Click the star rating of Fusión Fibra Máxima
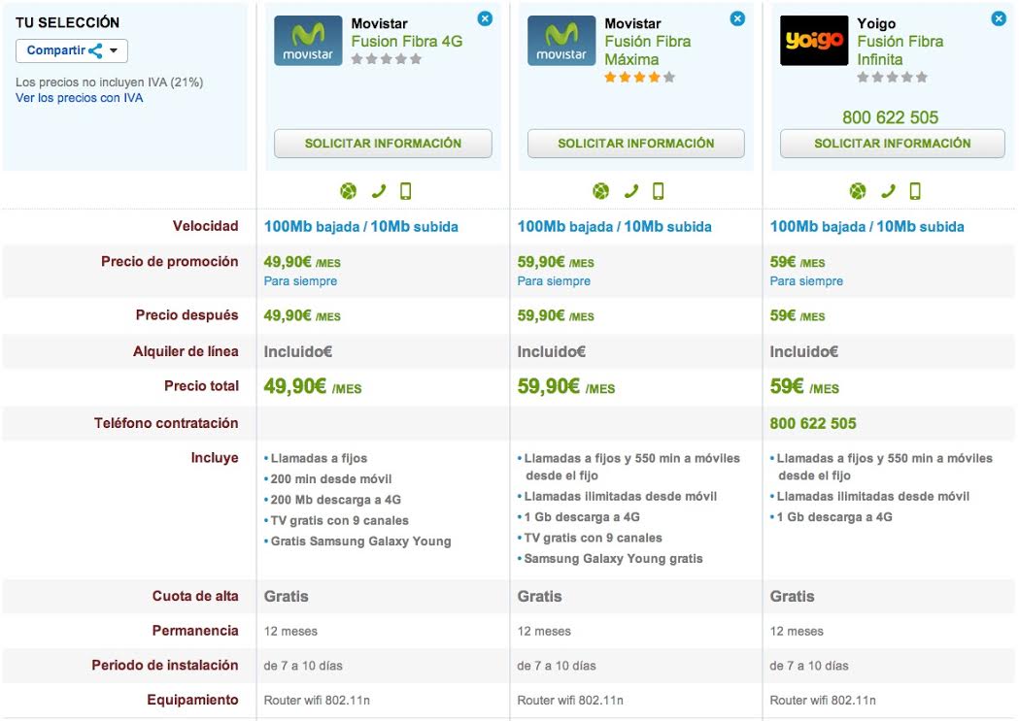Image resolution: width=1019 pixels, height=721 pixels. point(639,78)
